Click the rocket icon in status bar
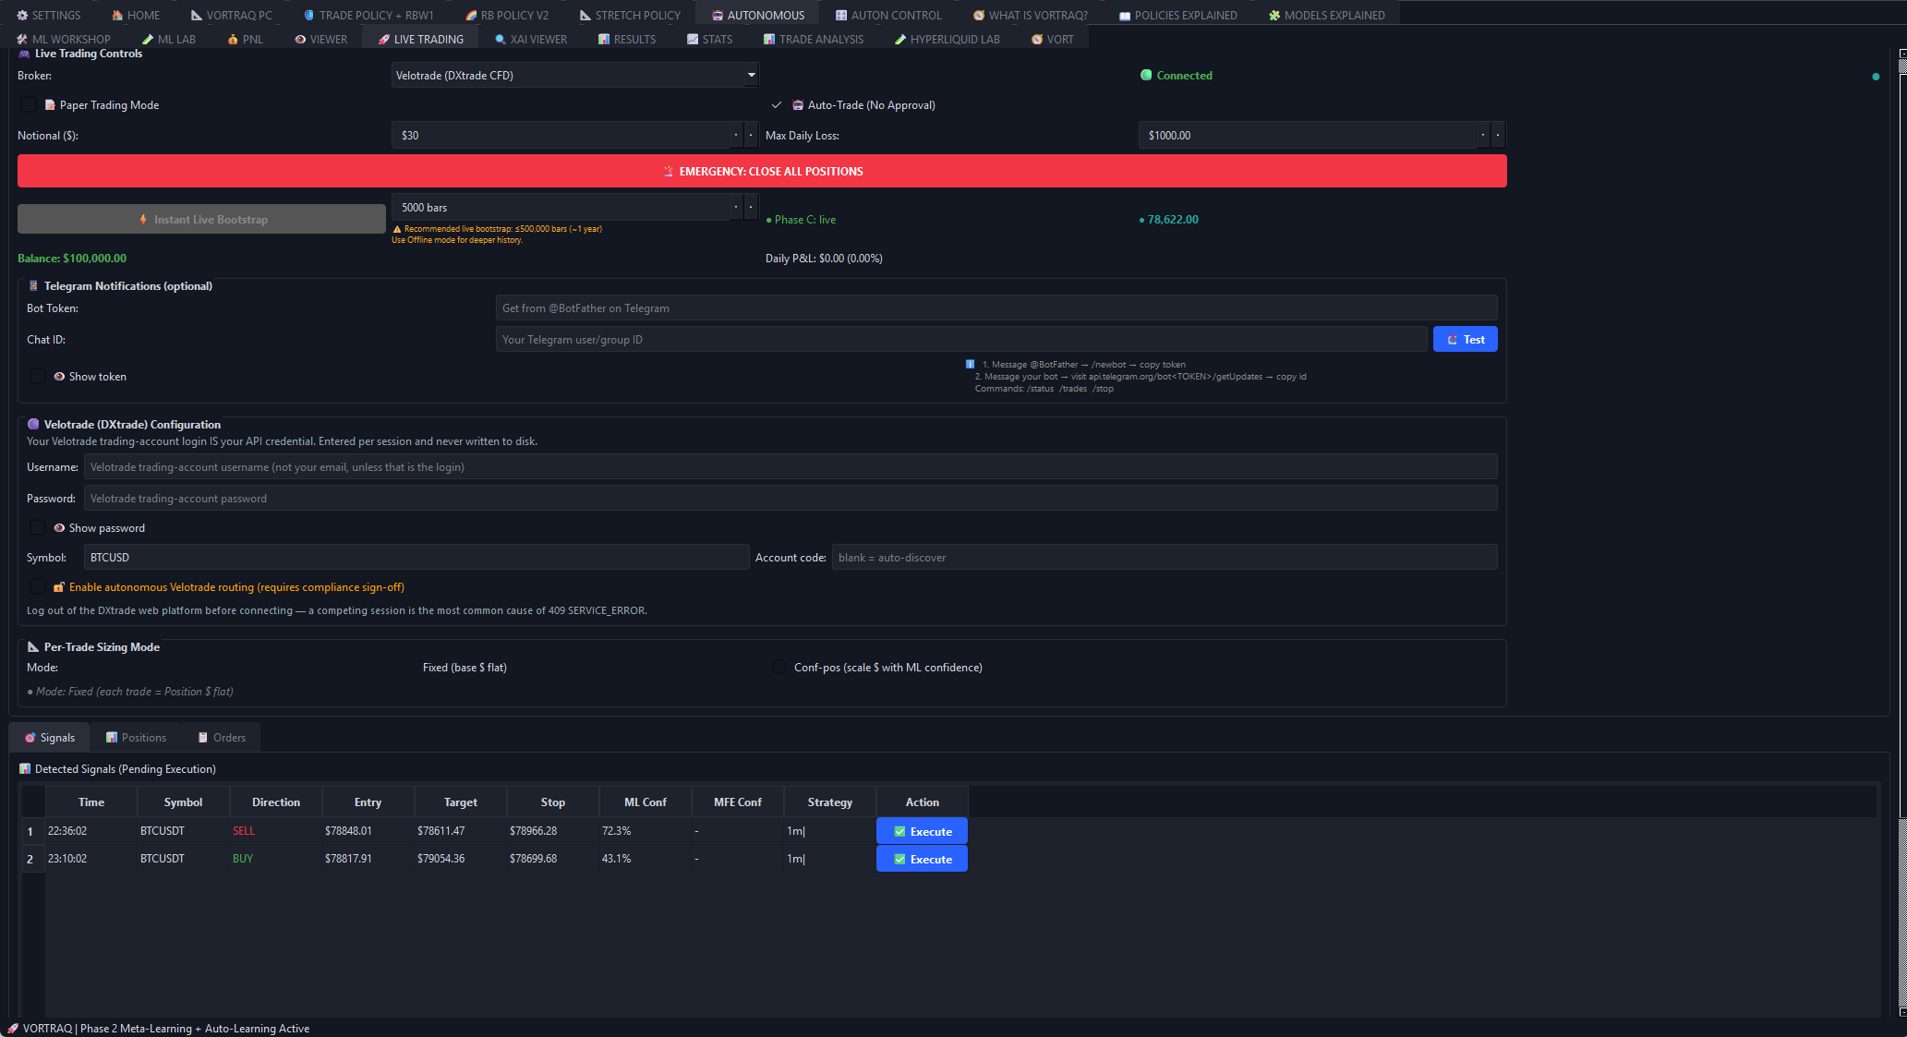Image resolution: width=1907 pixels, height=1037 pixels. [13, 1029]
